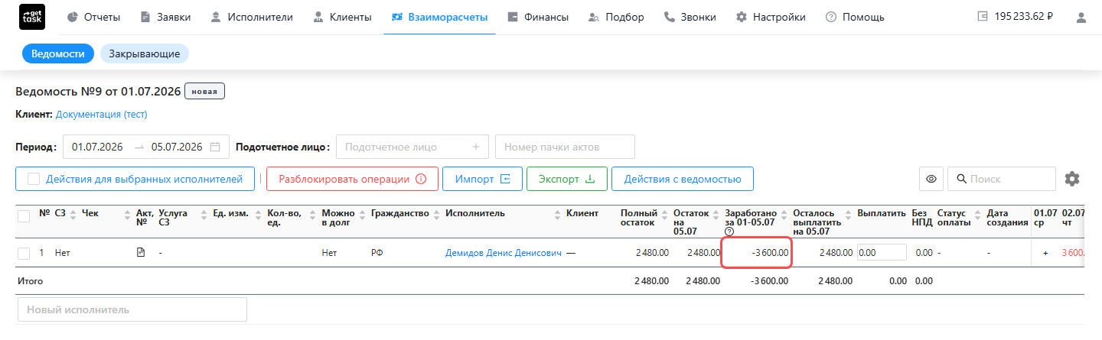The width and height of the screenshot is (1102, 340).
Task: Click period end date 05.07.2026
Action: [177, 147]
